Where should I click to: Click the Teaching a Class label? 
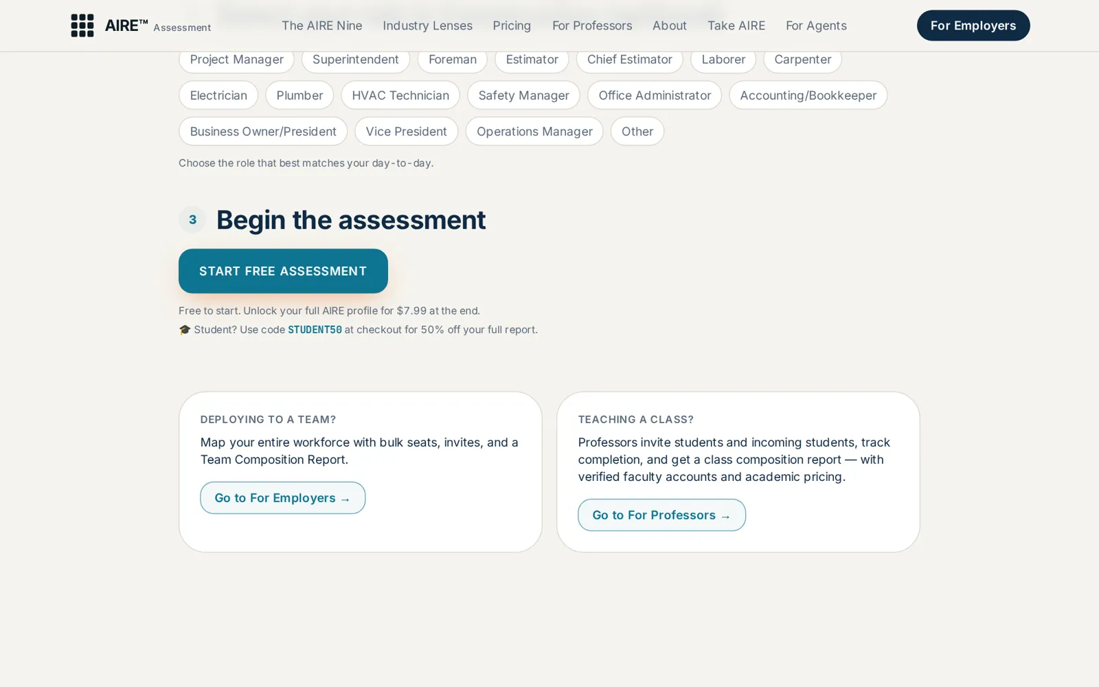coord(635,420)
